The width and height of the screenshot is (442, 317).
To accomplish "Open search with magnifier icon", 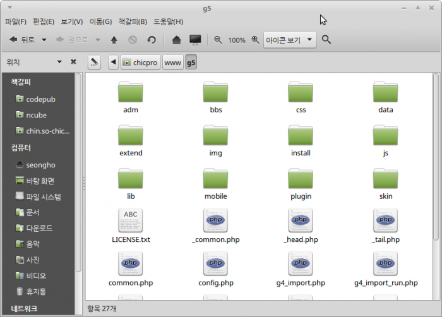I will pyautogui.click(x=326, y=40).
